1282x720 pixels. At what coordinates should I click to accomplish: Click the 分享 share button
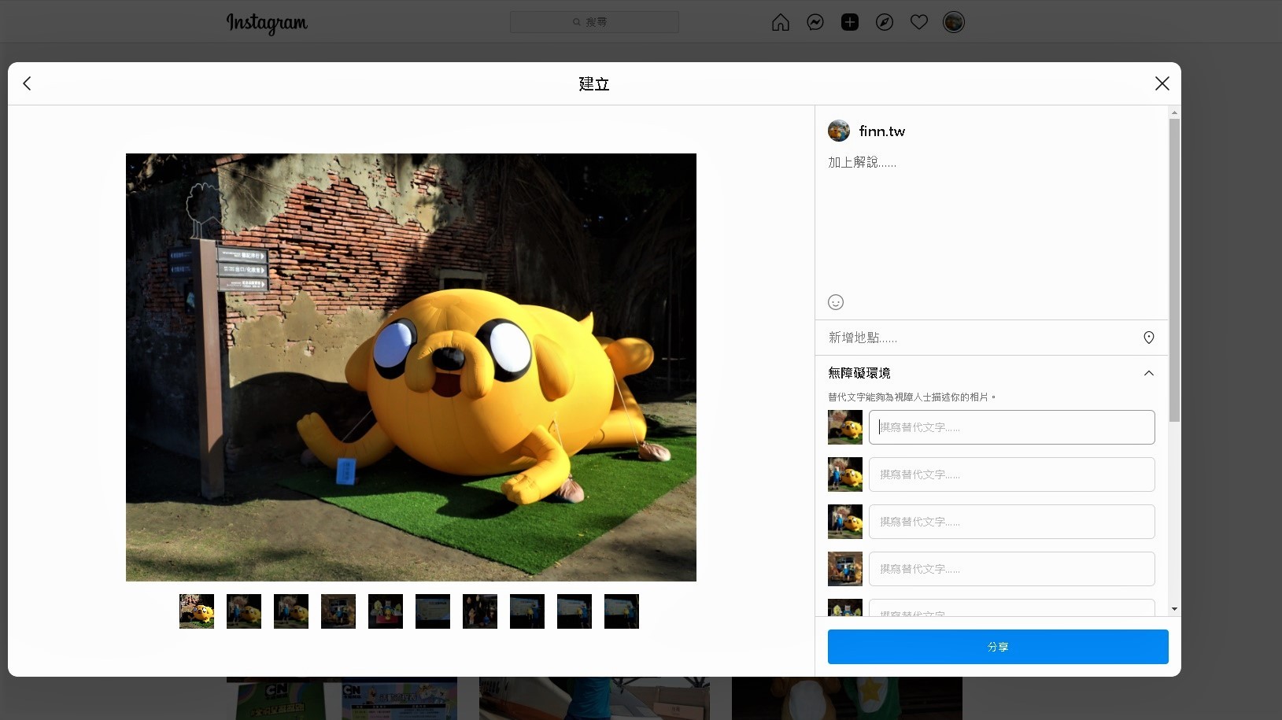pos(998,647)
